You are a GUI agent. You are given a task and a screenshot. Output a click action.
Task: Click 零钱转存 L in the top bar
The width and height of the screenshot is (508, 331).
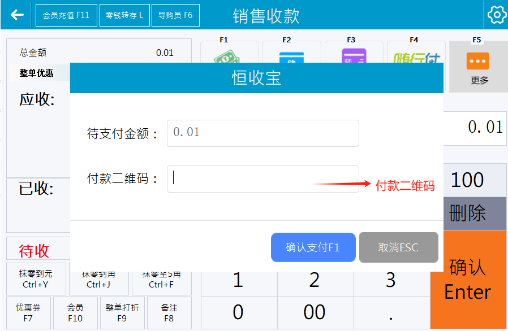tap(124, 15)
